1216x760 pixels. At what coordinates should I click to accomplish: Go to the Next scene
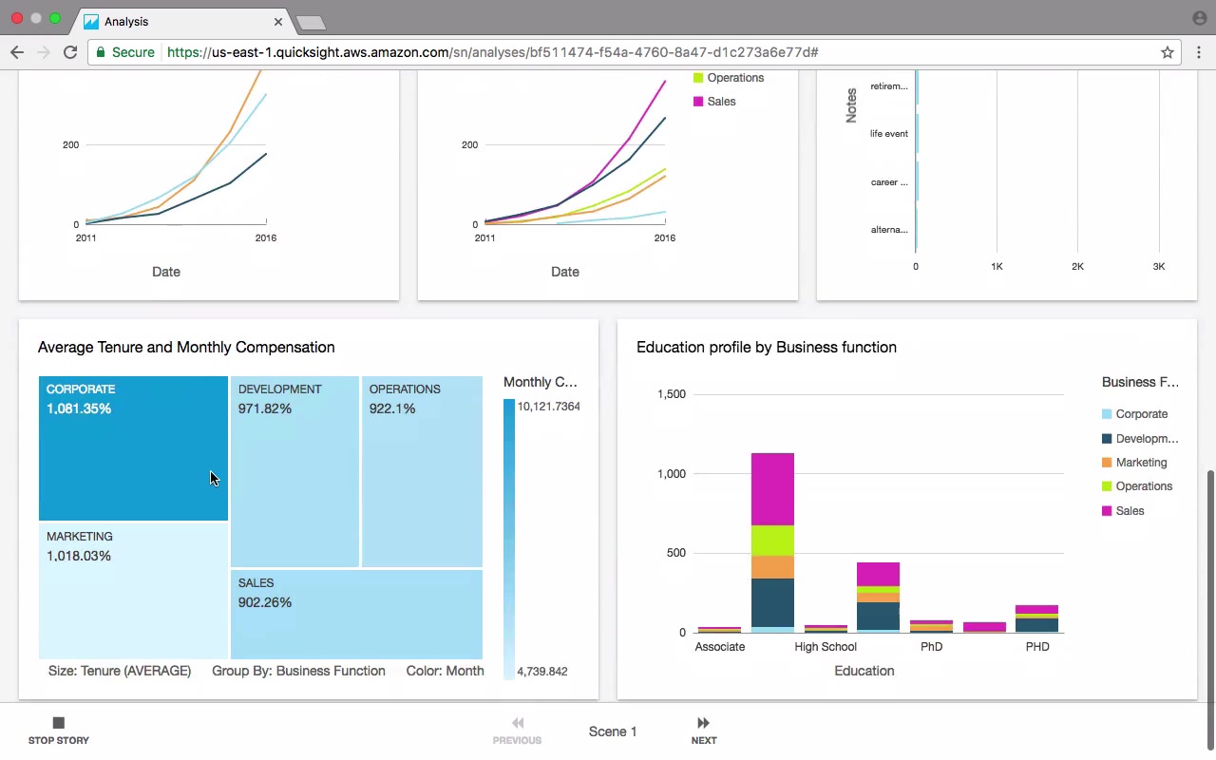[x=704, y=730]
